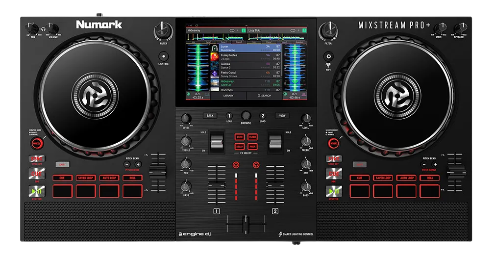The height and width of the screenshot is (258, 495).
Task: Select AUTO LOOP pad mode on deck 1
Action: [x=109, y=178]
